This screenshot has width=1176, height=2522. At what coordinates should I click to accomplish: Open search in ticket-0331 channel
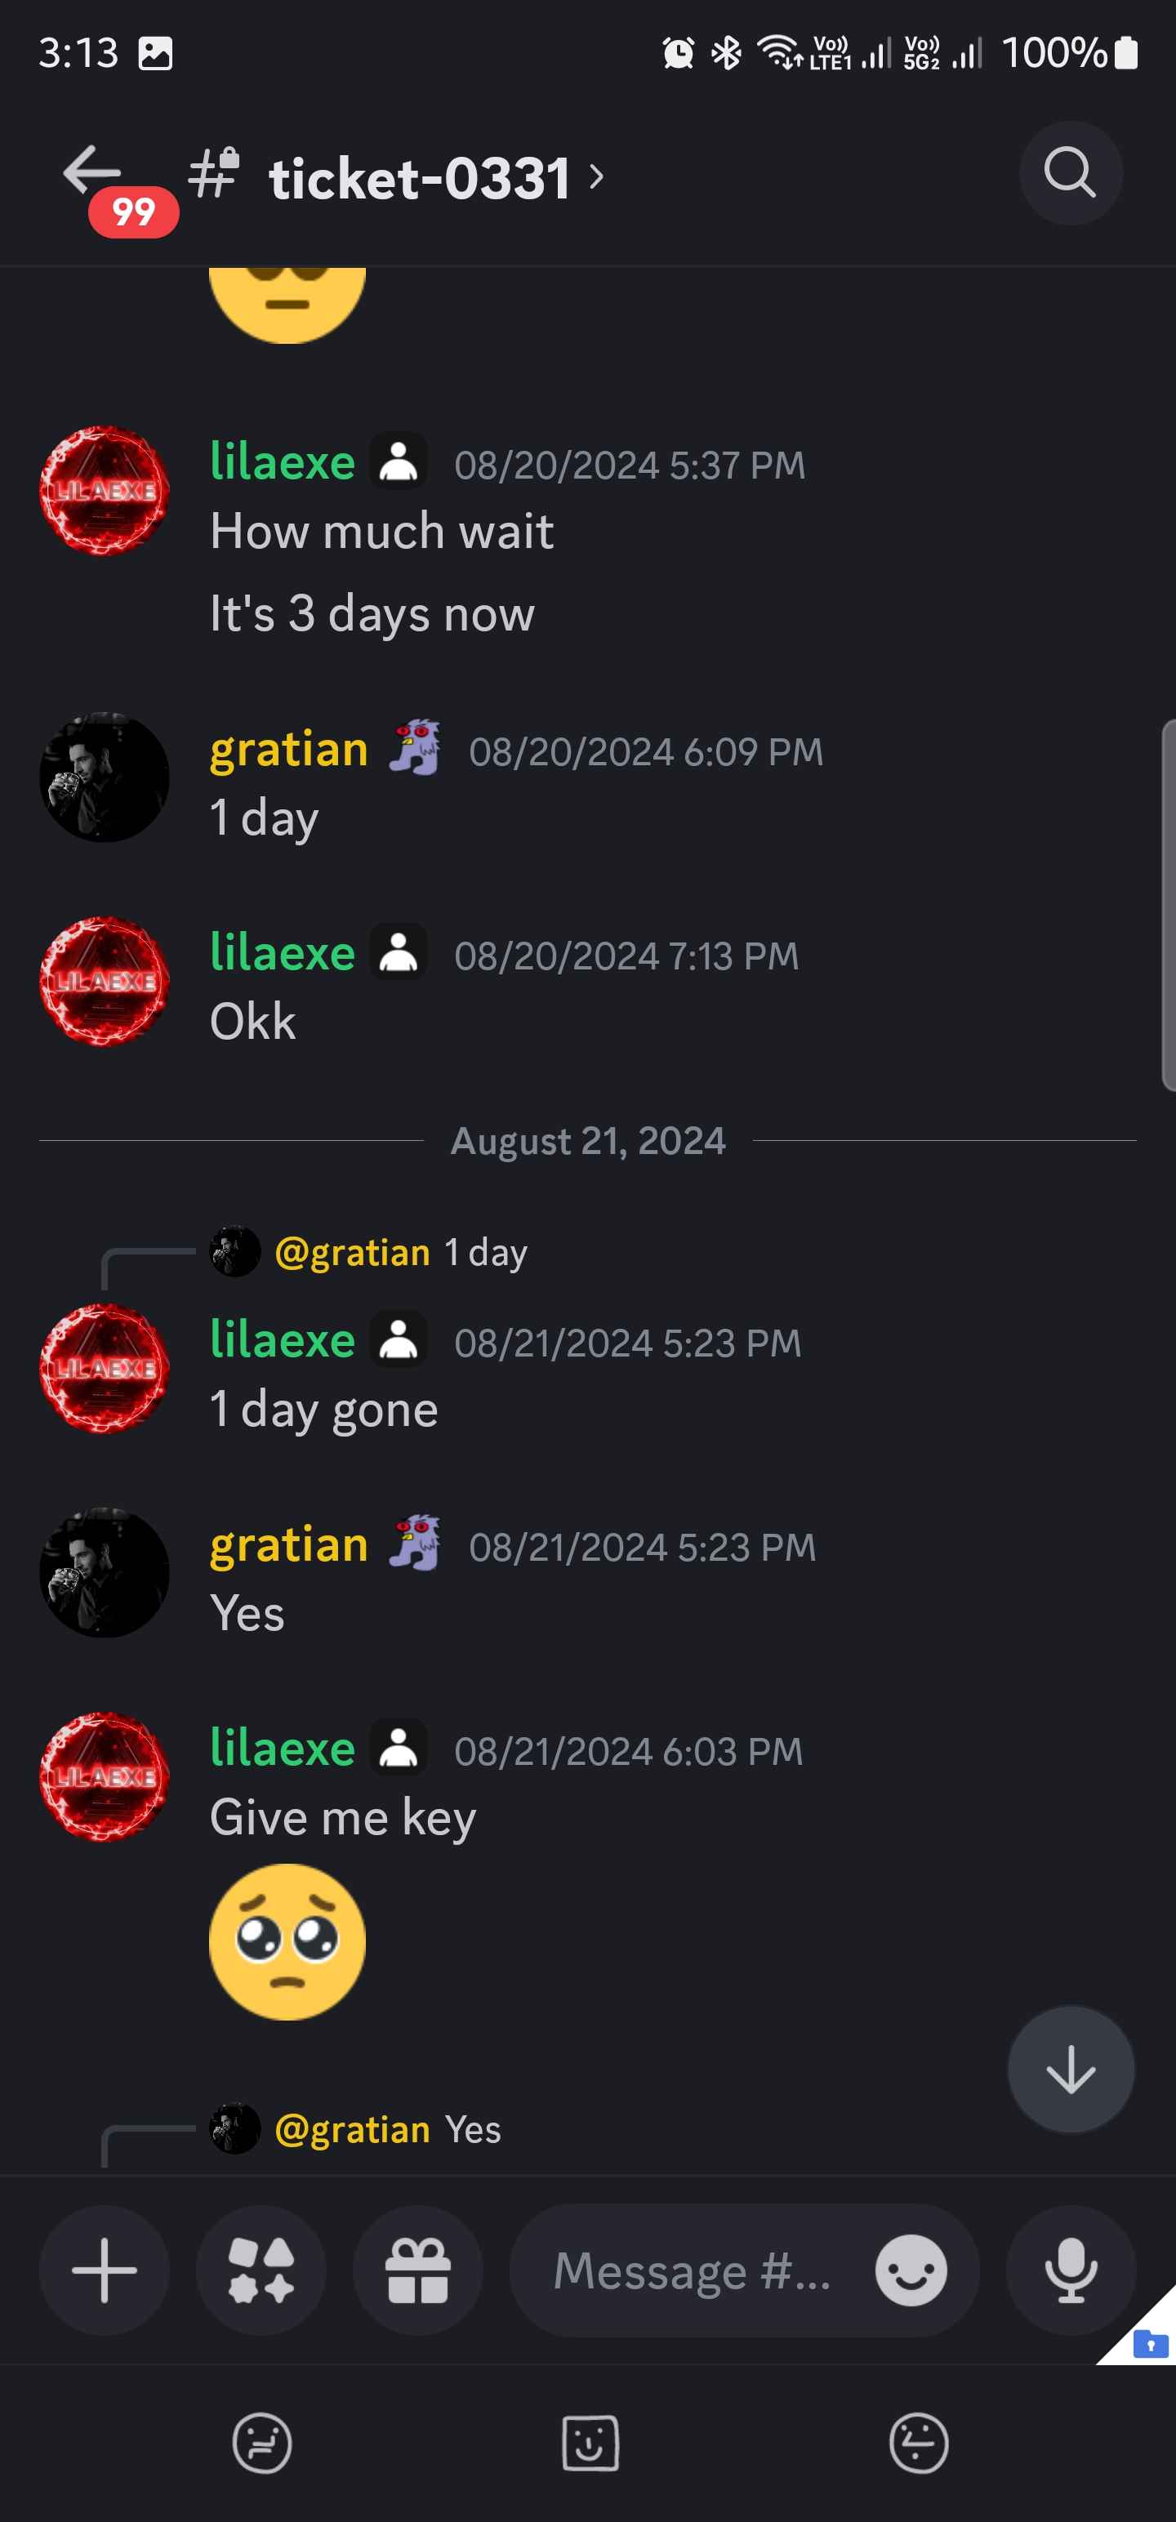click(x=1069, y=173)
